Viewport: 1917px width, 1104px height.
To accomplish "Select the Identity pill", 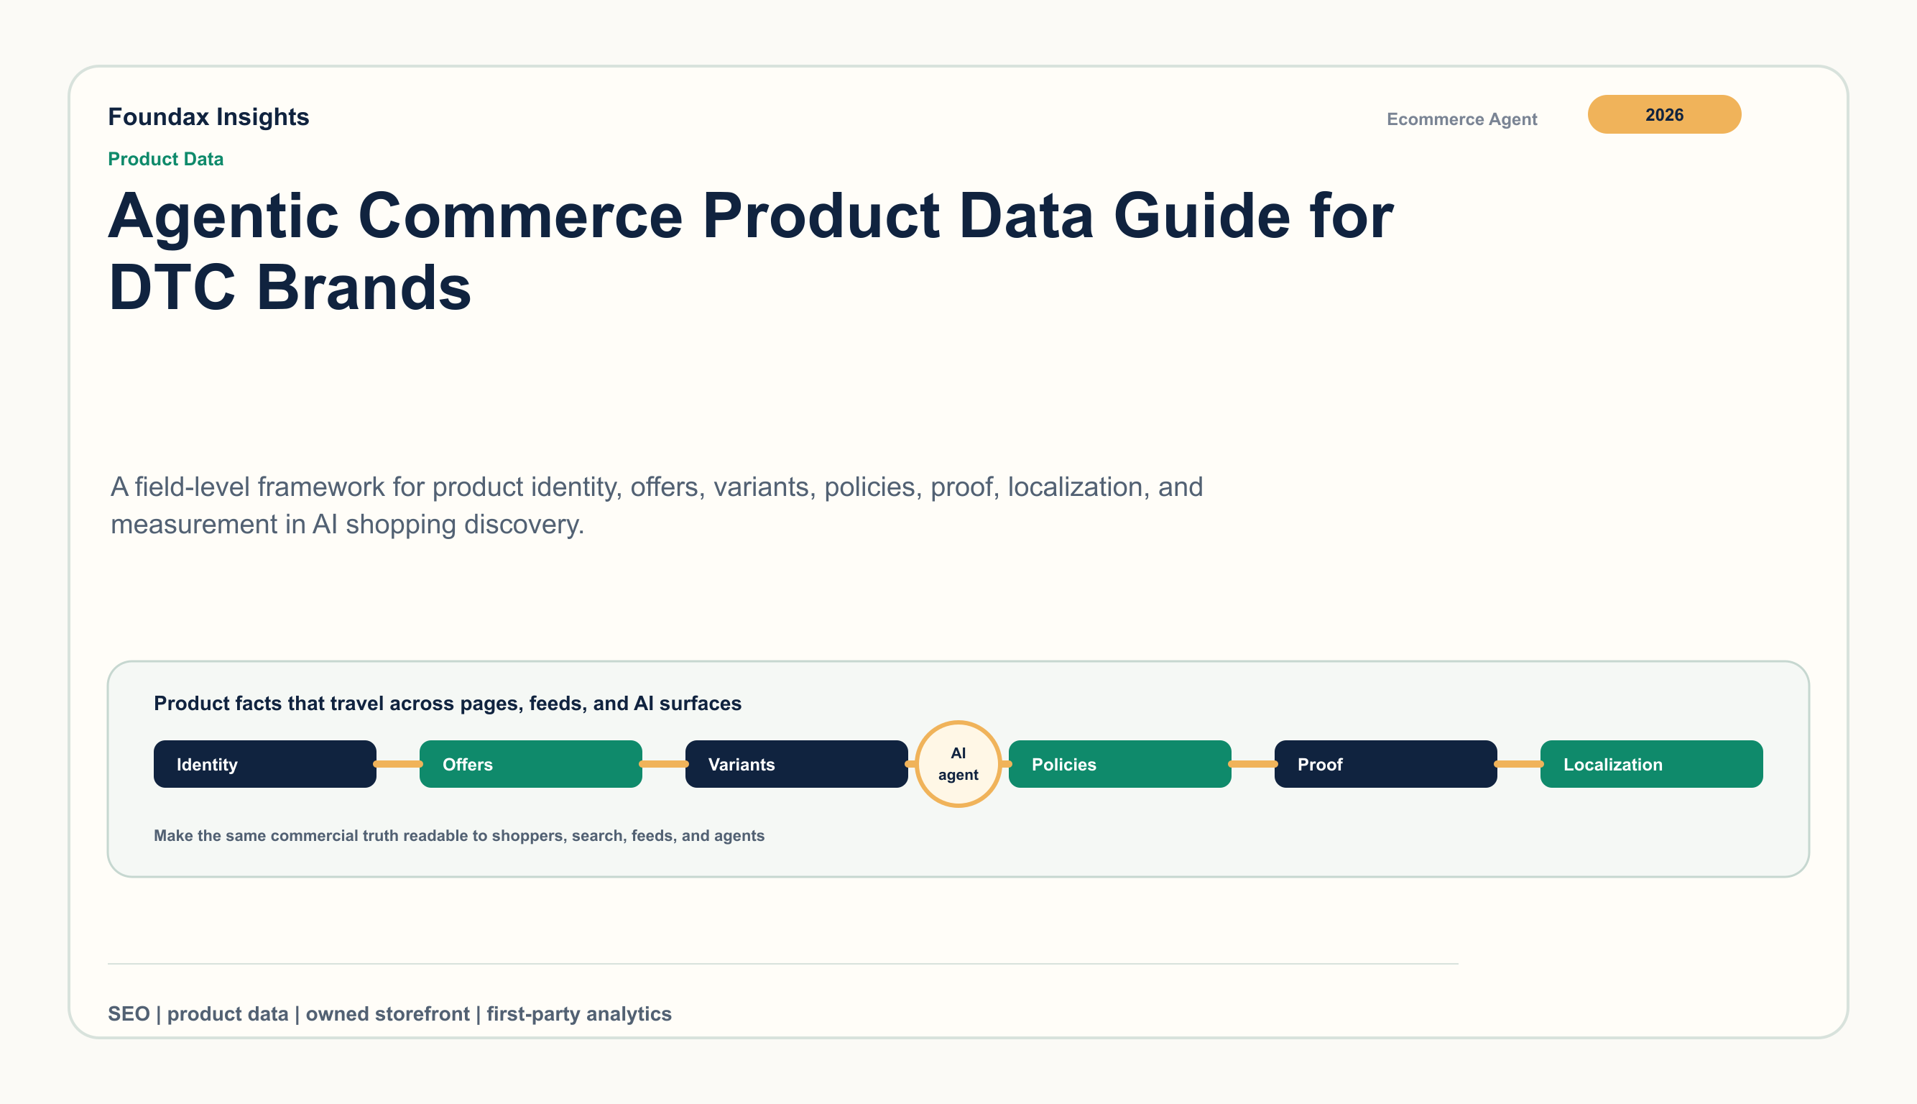I will click(x=264, y=763).
